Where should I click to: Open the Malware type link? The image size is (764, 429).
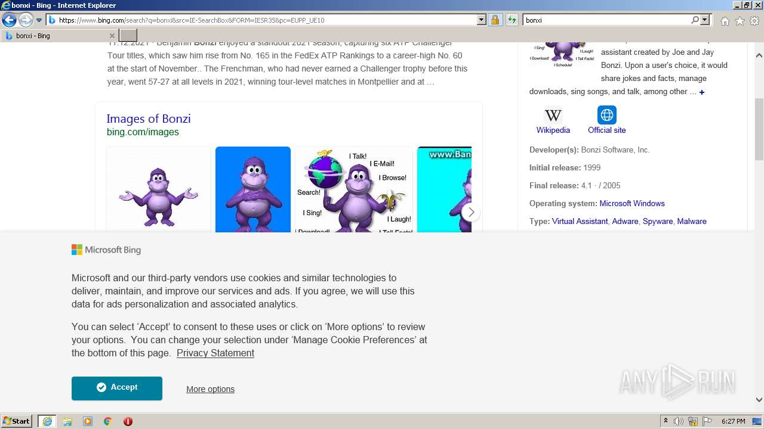pyautogui.click(x=692, y=221)
